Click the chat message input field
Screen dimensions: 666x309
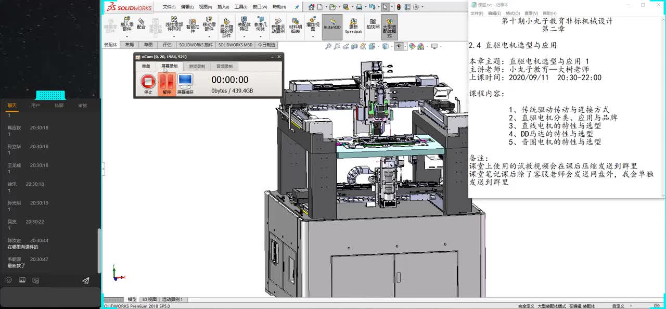[50, 297]
